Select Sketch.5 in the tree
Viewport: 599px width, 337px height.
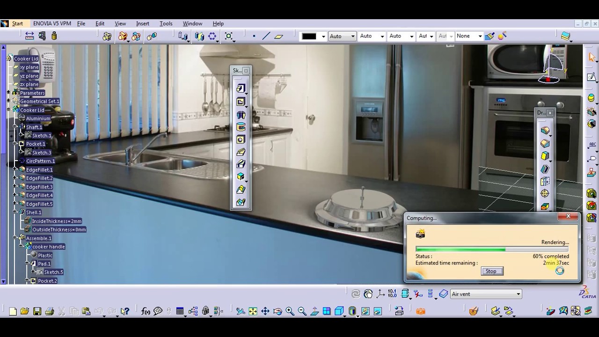tap(53, 272)
